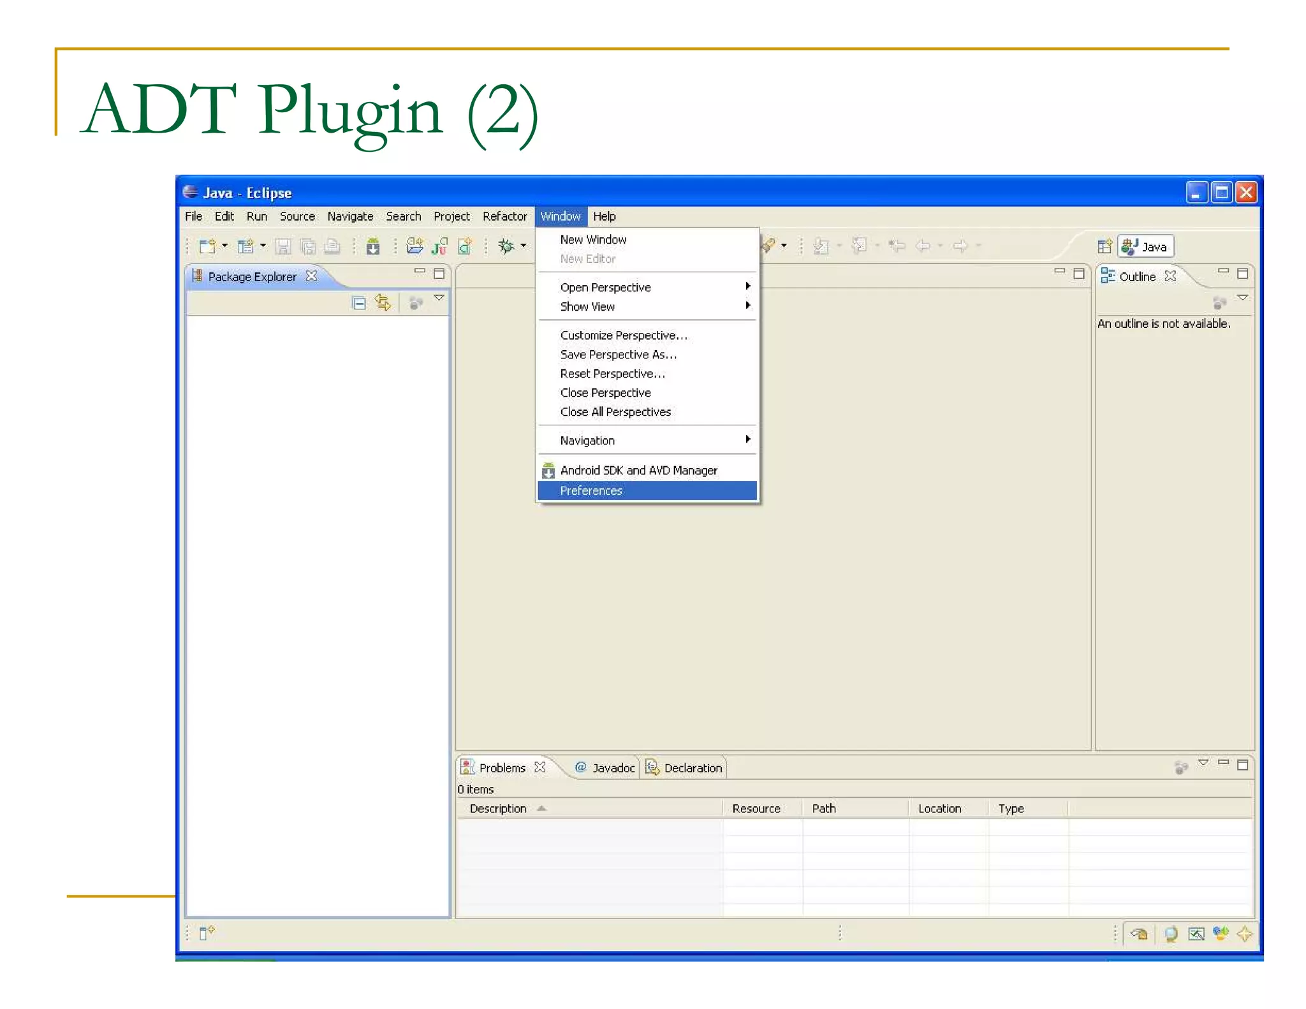Click the New Java Project style icon with table
1306x1009 pixels.
tap(246, 246)
